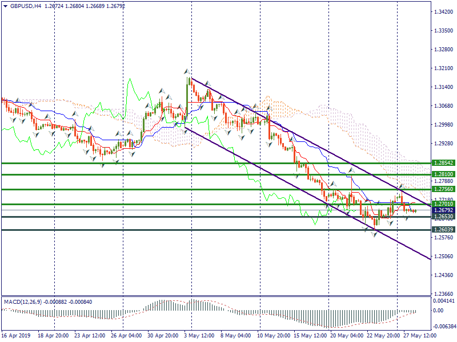This screenshot has height=342, width=457.
Task: Click the GBPUSD,H4 chart title
Action: pos(25,6)
